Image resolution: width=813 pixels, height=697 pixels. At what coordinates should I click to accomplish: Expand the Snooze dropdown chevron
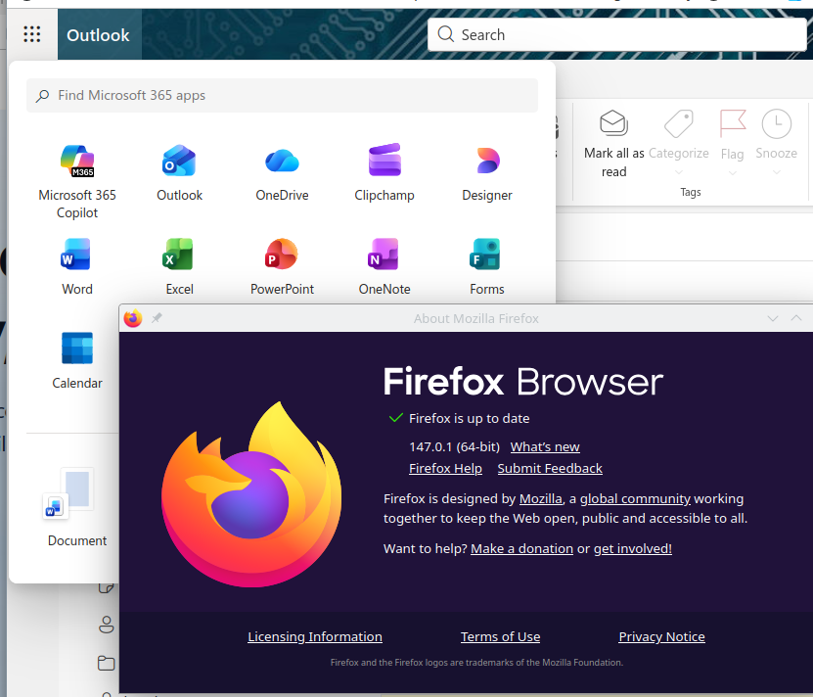click(776, 172)
